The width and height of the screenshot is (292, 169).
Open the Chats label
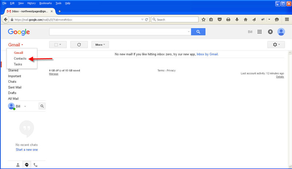pyautogui.click(x=12, y=82)
